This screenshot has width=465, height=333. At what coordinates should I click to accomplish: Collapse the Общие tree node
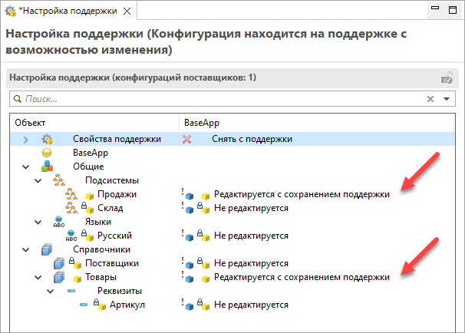[x=25, y=166]
